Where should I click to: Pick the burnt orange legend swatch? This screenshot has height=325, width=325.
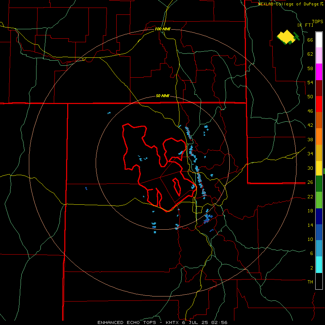(x=319, y=120)
